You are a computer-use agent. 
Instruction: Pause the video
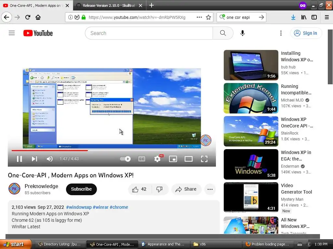tap(19, 159)
